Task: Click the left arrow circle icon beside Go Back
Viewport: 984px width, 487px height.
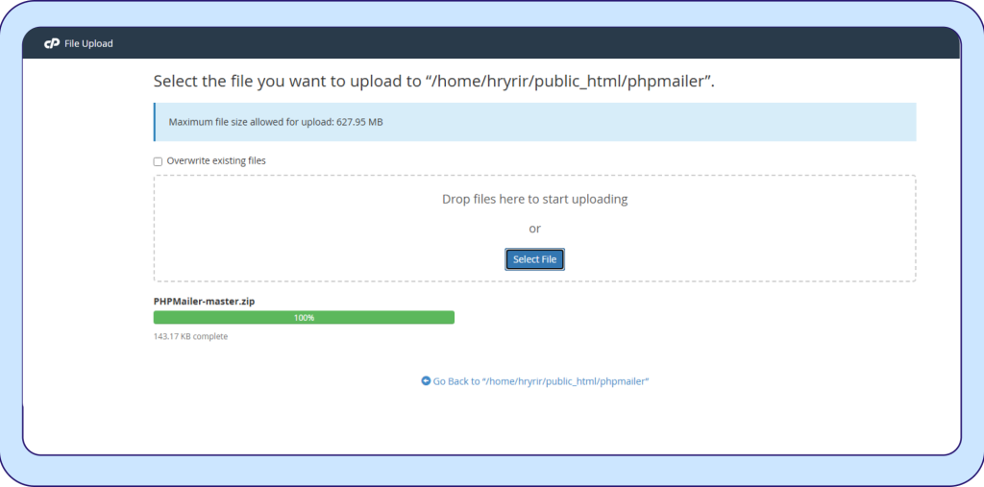Action: tap(426, 381)
